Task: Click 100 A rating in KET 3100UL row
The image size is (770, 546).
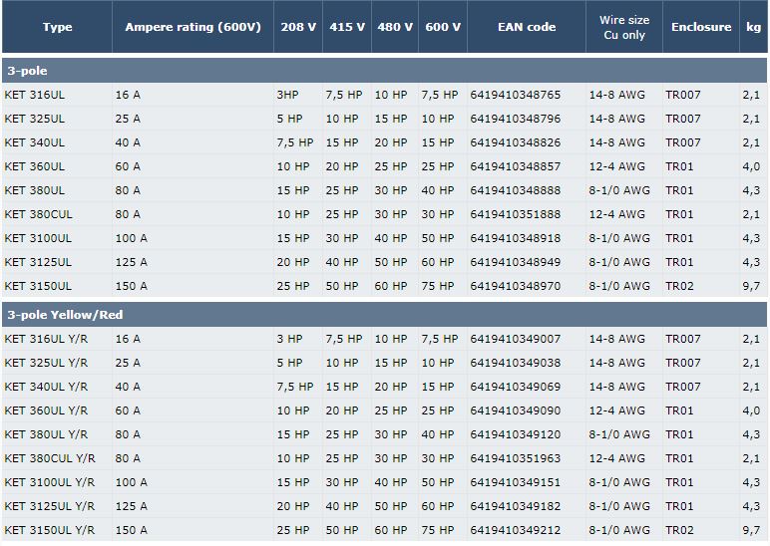Action: click(131, 238)
